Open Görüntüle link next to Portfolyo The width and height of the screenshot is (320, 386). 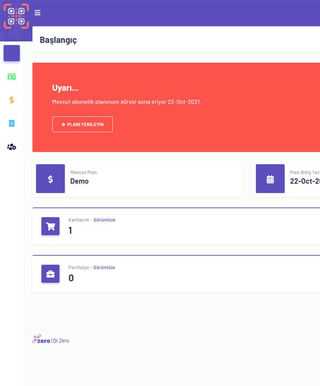point(104,267)
